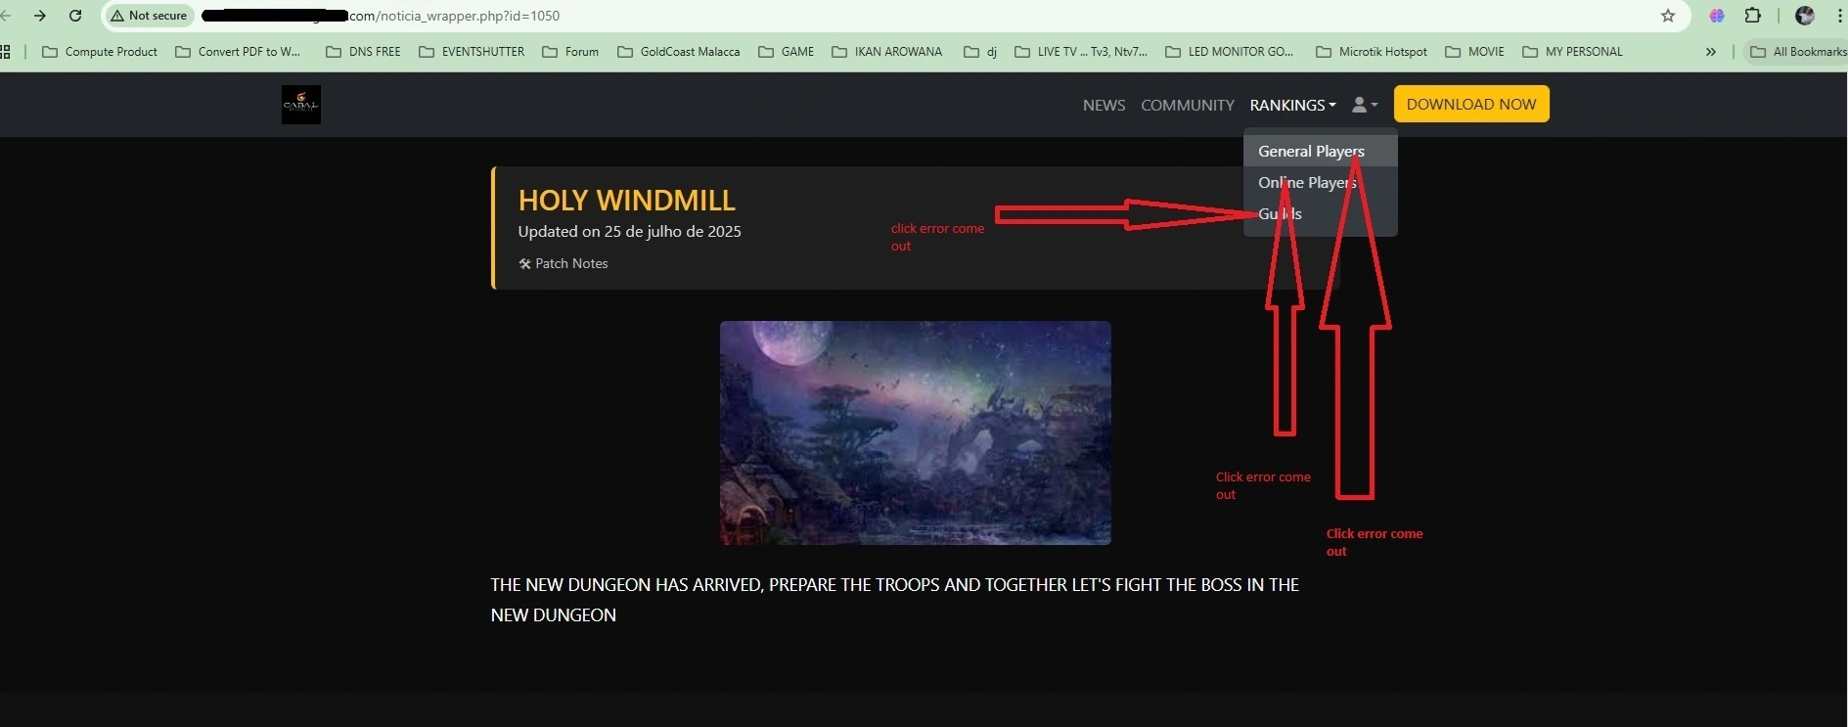This screenshot has width=1848, height=727.
Task: Click the 'Updated on 25 de julho de 2025' text
Action: pos(630,231)
